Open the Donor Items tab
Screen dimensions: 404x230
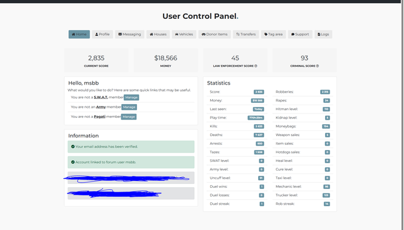click(x=215, y=34)
